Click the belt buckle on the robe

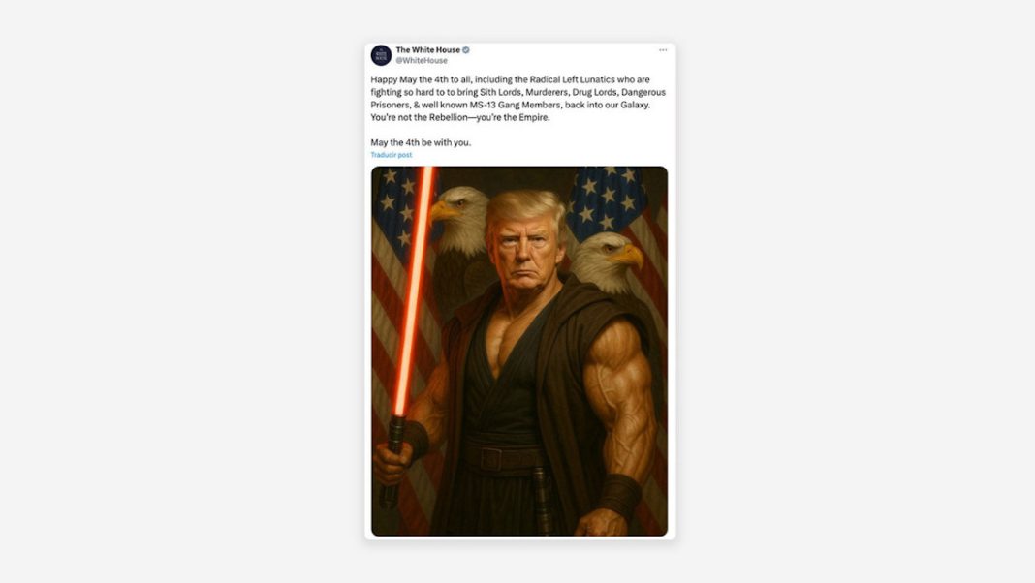click(x=489, y=459)
